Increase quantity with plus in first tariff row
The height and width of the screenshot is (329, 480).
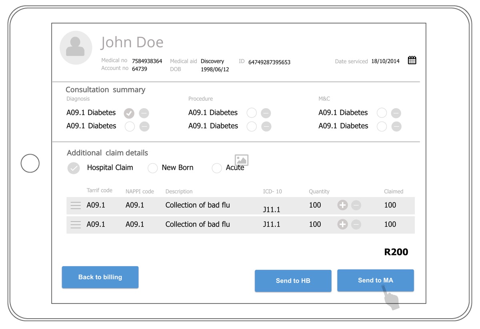(342, 205)
